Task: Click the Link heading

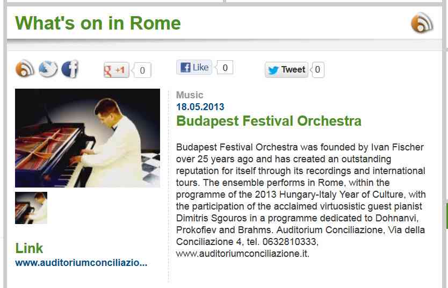Action: pos(29,248)
